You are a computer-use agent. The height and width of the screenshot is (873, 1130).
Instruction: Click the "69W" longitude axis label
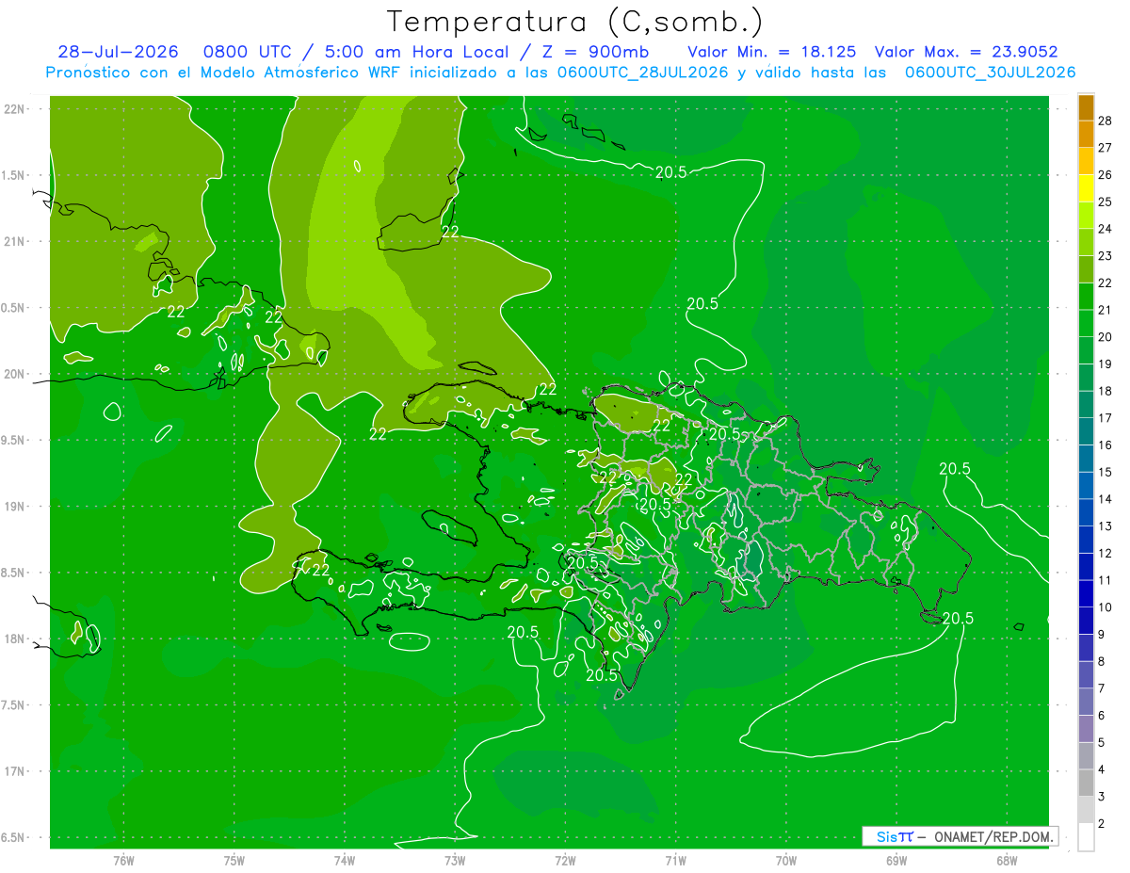896,860
